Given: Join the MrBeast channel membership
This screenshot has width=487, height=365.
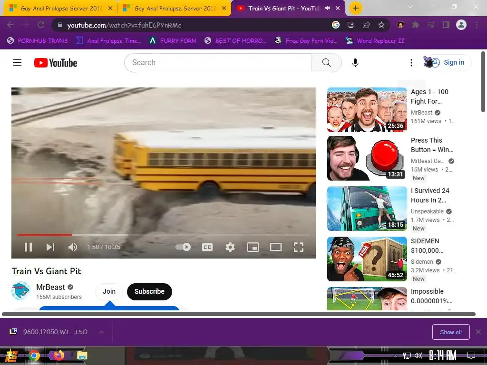Looking at the screenshot, I should click(x=109, y=291).
